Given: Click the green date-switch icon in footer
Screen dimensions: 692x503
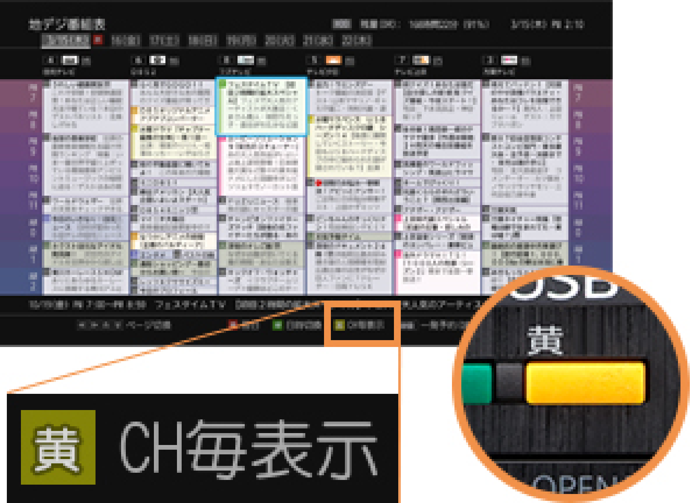Looking at the screenshot, I should (277, 325).
